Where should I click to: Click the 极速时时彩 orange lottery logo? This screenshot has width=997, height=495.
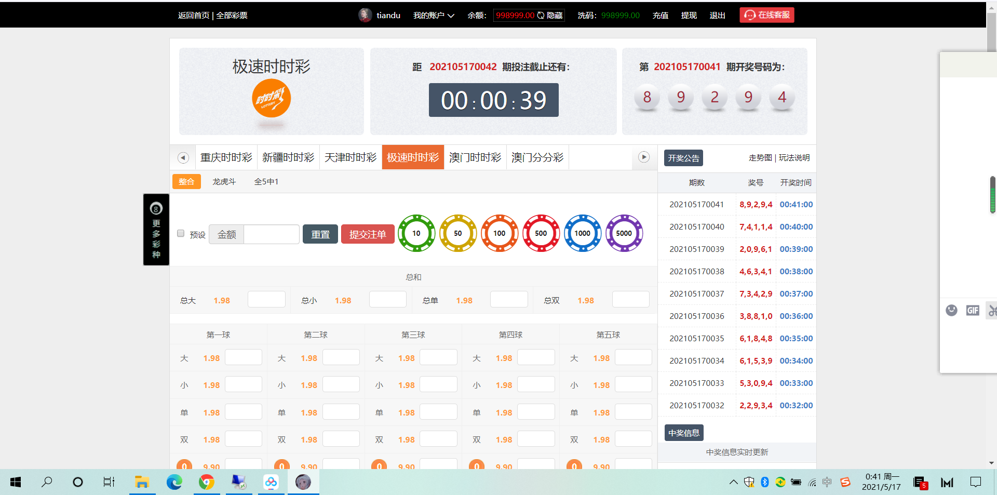click(271, 98)
